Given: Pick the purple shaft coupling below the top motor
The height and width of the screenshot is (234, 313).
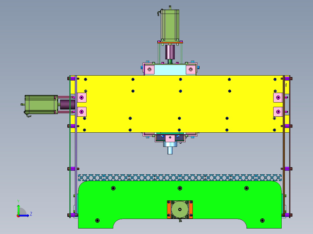Looking at the screenshot, I should pyautogui.click(x=170, y=52).
